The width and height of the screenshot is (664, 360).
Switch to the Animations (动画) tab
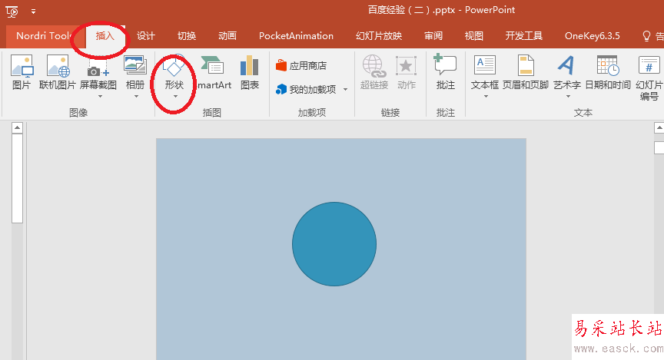pyautogui.click(x=227, y=36)
